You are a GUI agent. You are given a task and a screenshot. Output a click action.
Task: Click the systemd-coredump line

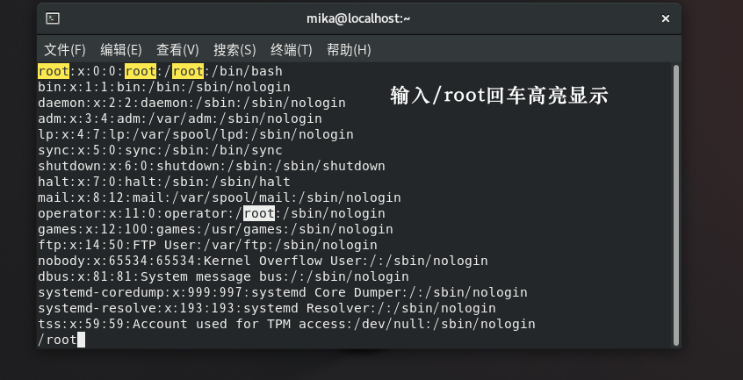(x=283, y=292)
